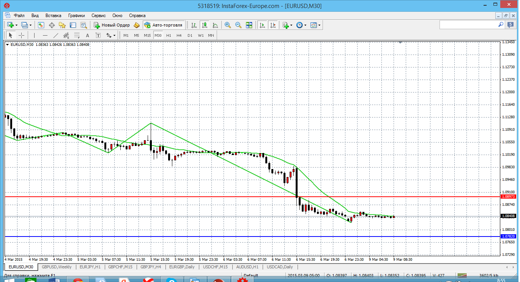Zoom in on the chart
Viewport: 520px width, 282px height.
click(228, 25)
